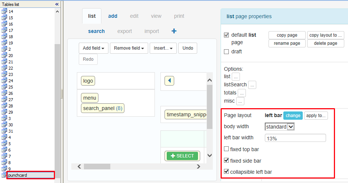The height and width of the screenshot is (183, 348).
Task: Switch to the search page tab
Action: [x=96, y=31]
